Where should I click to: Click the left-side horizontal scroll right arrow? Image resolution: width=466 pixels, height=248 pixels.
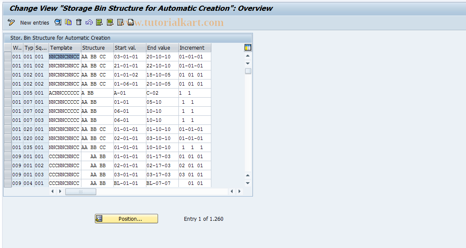point(60,191)
